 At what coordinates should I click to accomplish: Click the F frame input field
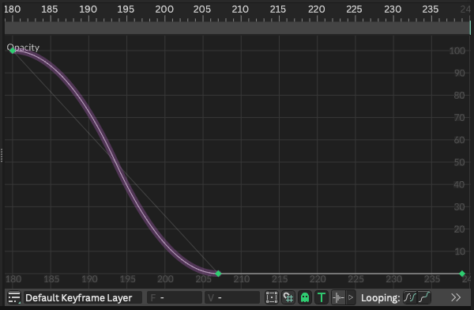click(x=175, y=297)
